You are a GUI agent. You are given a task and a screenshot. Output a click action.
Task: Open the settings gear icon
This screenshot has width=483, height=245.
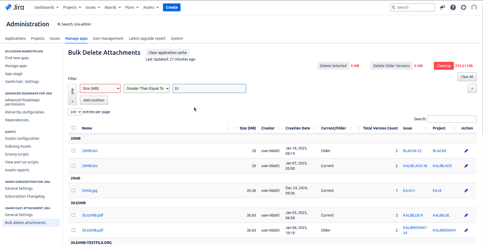coord(464,7)
